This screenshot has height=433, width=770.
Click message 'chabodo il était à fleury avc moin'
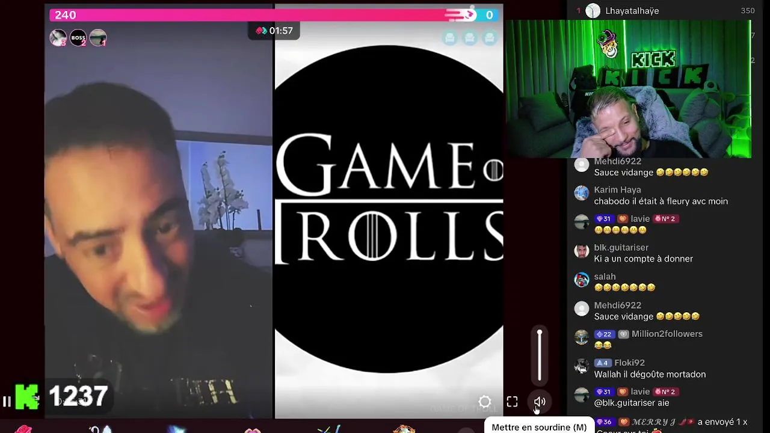click(661, 201)
